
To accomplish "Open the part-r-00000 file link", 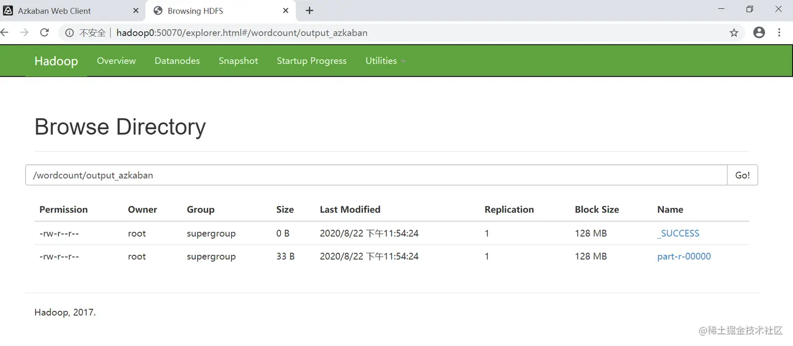I will click(x=684, y=256).
